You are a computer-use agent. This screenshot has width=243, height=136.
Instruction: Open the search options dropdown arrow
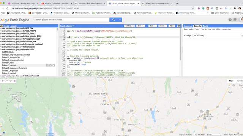click(120, 20)
